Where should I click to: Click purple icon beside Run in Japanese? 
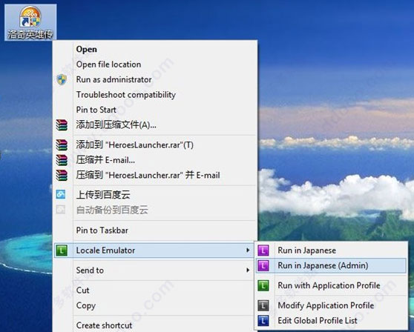tap(263, 250)
